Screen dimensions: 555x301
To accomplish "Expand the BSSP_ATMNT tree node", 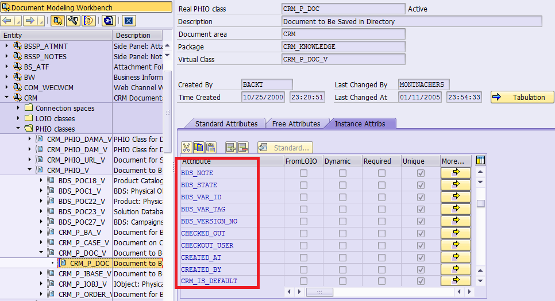I will (7, 45).
